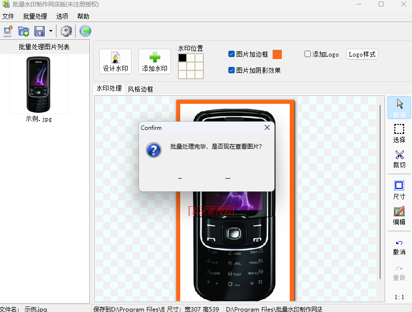Image resolution: width=412 pixels, height=312 pixels.
Task: Open the 帮助 menu
Action: [x=83, y=16]
